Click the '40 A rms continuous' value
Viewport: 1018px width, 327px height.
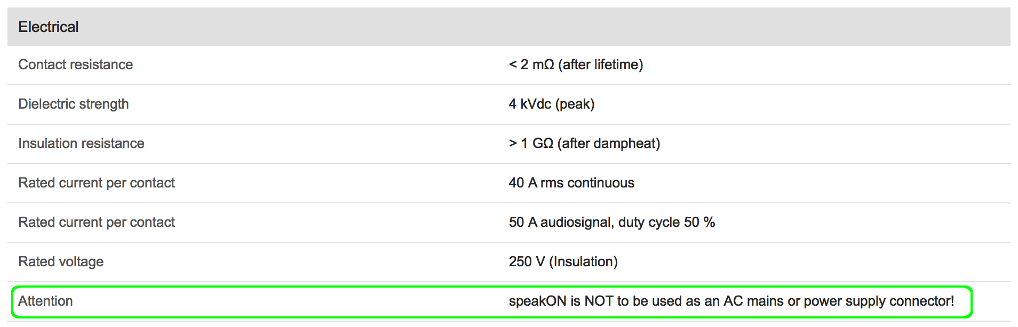tap(571, 183)
